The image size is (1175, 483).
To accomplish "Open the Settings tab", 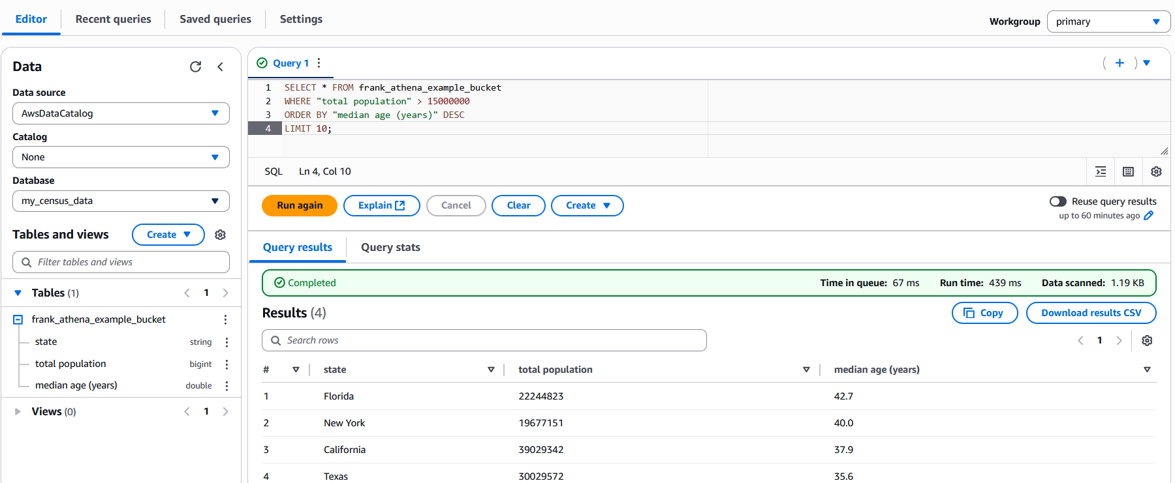I will [x=301, y=19].
